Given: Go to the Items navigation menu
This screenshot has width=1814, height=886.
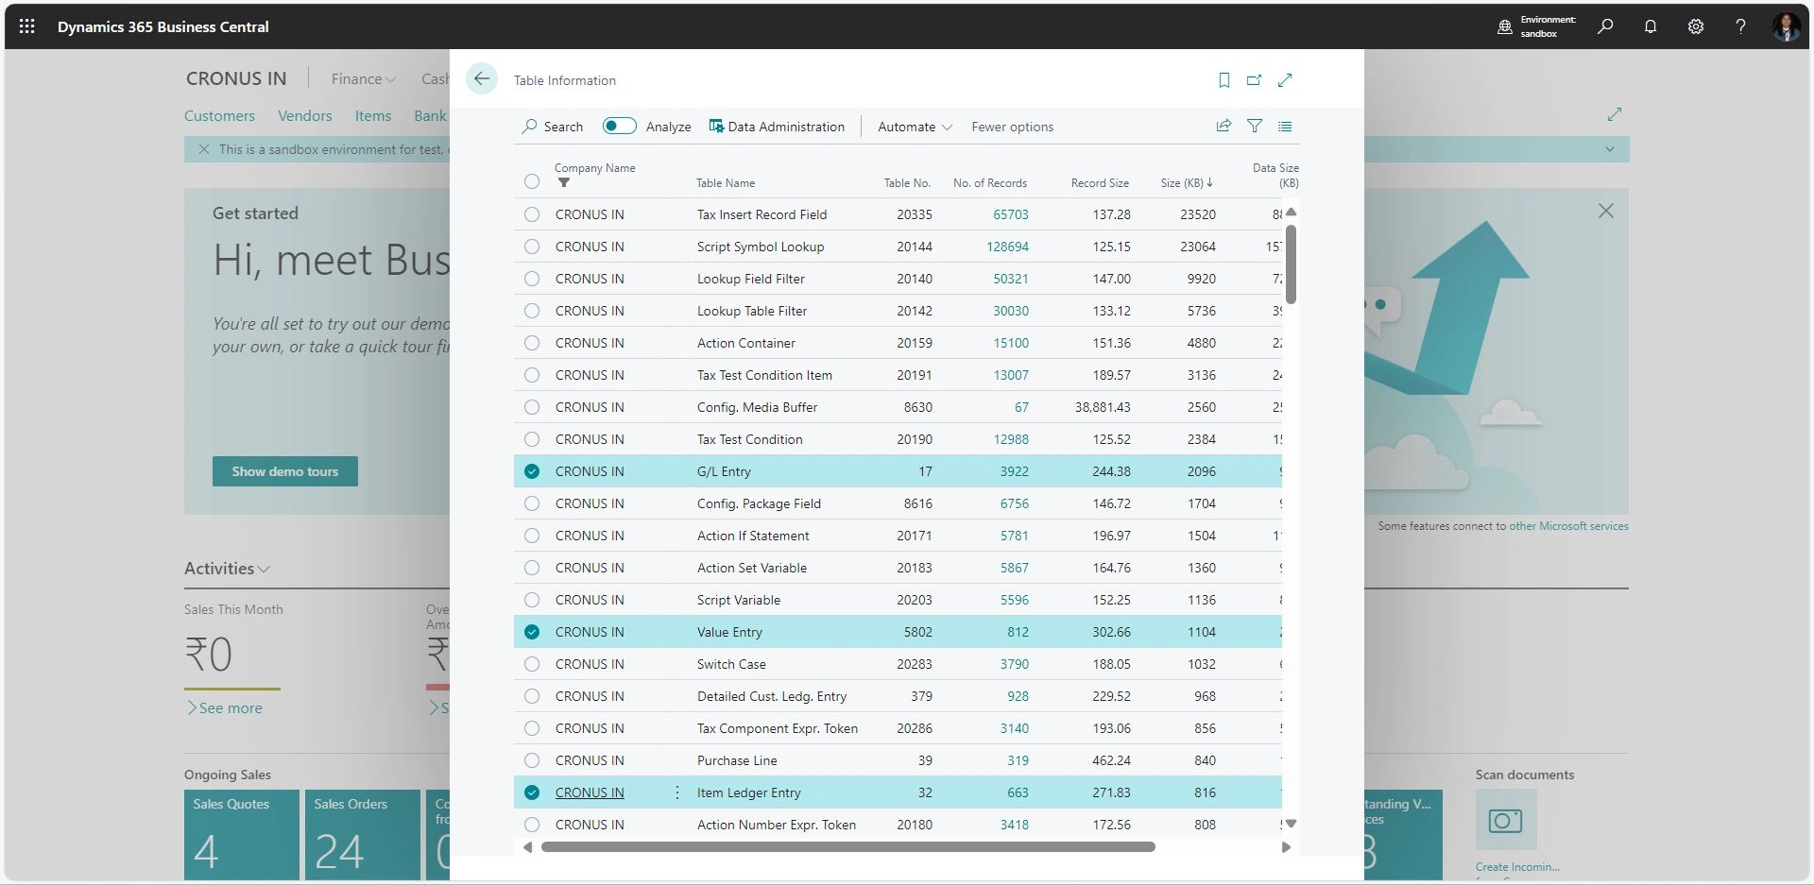Looking at the screenshot, I should pyautogui.click(x=372, y=115).
